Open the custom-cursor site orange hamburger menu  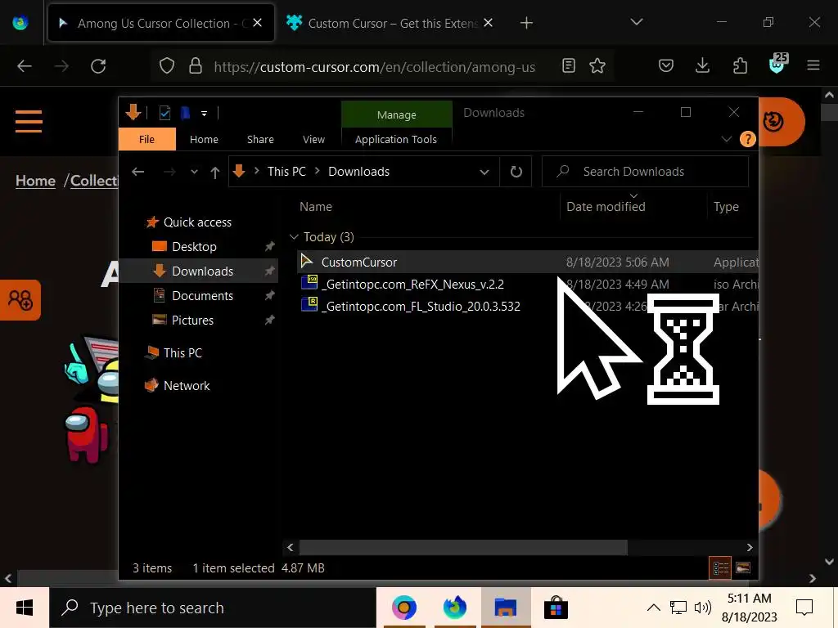[x=29, y=121]
